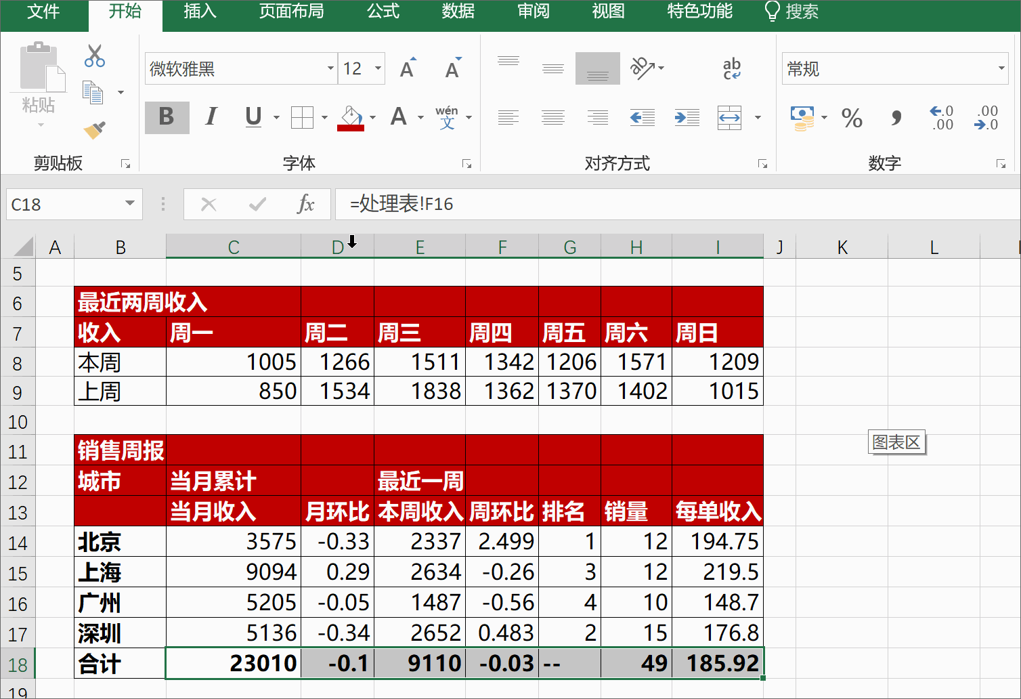Screen dimensions: 1021x699
Task: Click the comma style icon
Action: pyautogui.click(x=895, y=119)
